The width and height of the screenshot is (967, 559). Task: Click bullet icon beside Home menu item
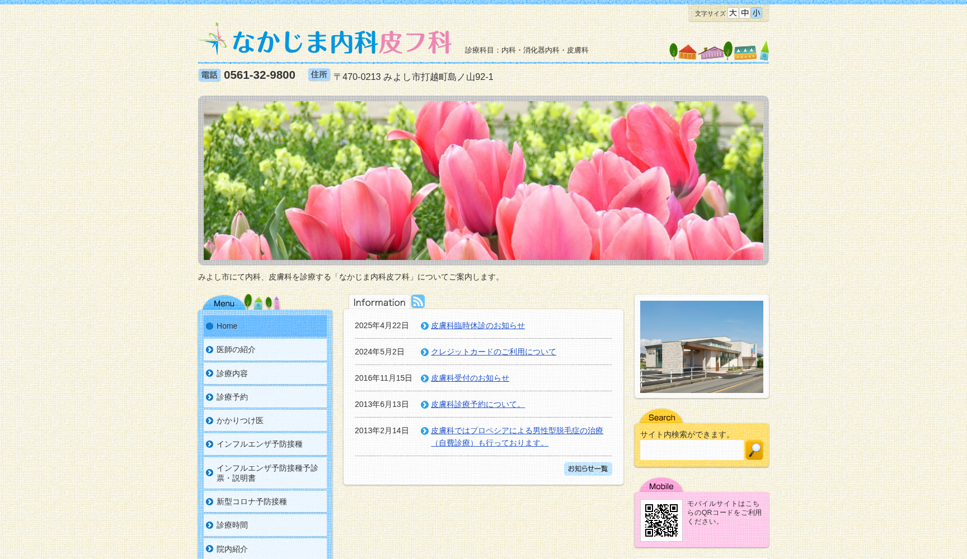click(x=209, y=326)
